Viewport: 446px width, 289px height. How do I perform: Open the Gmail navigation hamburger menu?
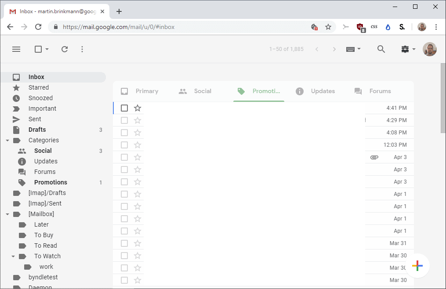pyautogui.click(x=16, y=49)
